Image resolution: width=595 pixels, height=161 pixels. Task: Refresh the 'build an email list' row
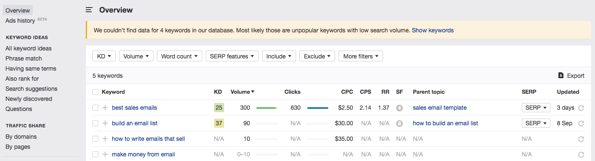581,124
